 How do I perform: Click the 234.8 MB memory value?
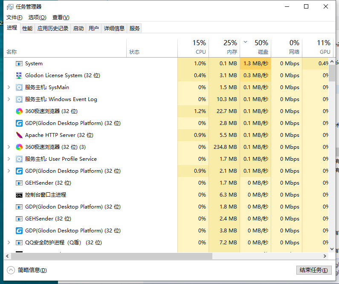pos(225,147)
